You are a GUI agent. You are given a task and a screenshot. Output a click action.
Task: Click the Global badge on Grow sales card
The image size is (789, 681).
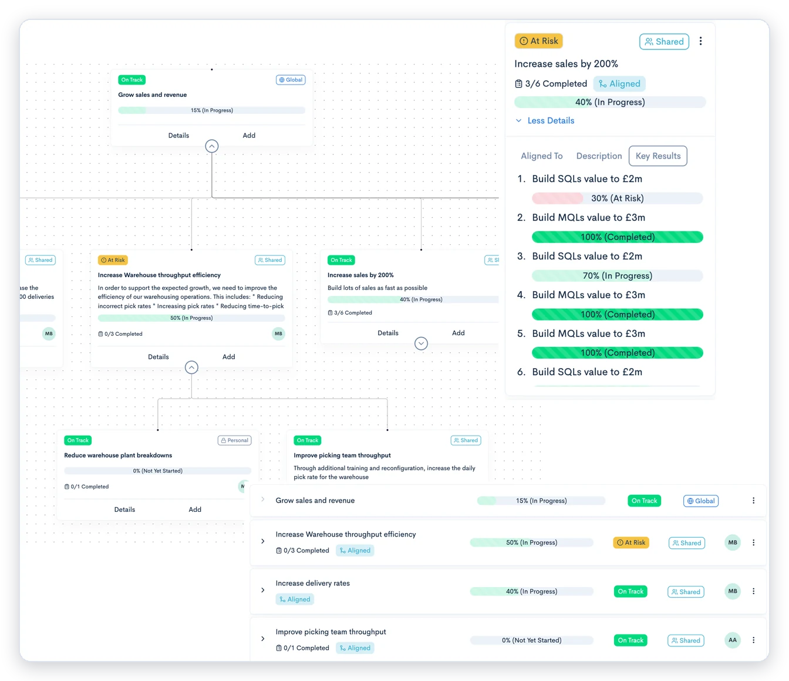291,80
